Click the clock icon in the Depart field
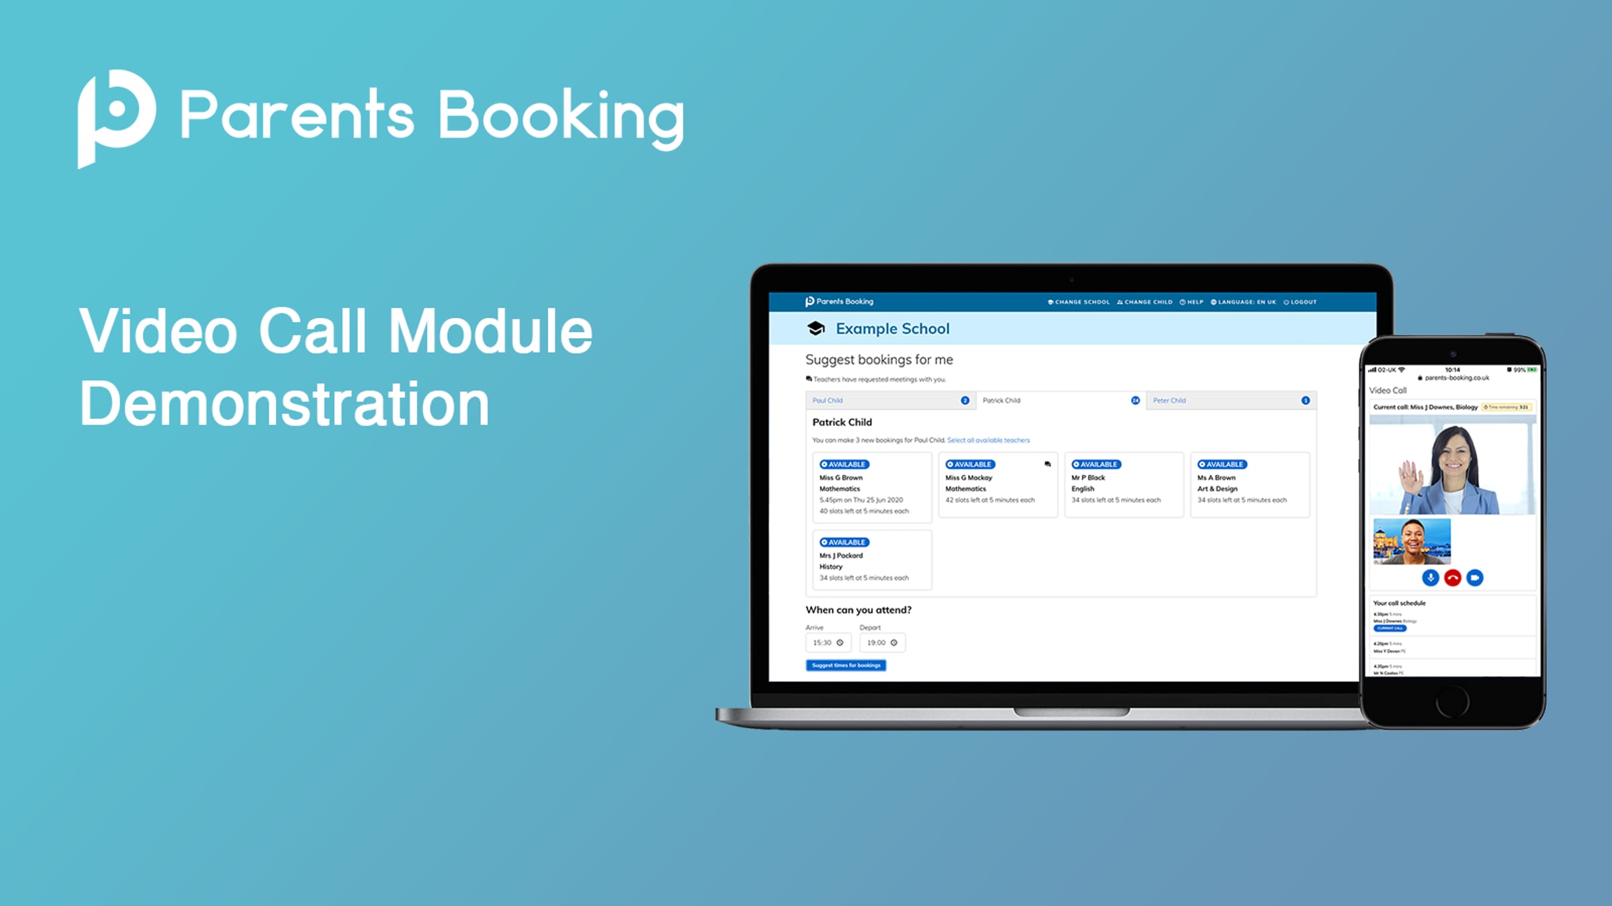This screenshot has width=1612, height=906. [894, 643]
